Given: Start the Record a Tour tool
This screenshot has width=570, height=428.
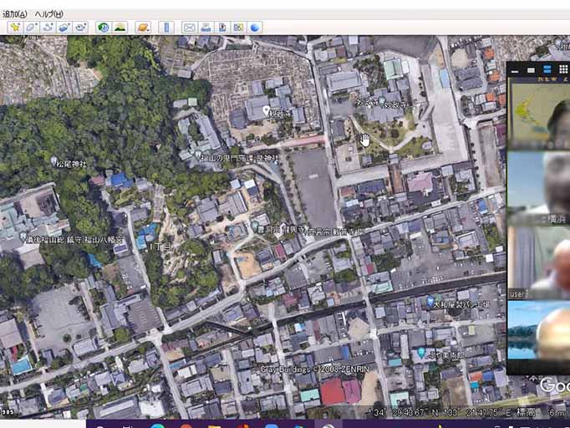Looking at the screenshot, I should click(81, 27).
